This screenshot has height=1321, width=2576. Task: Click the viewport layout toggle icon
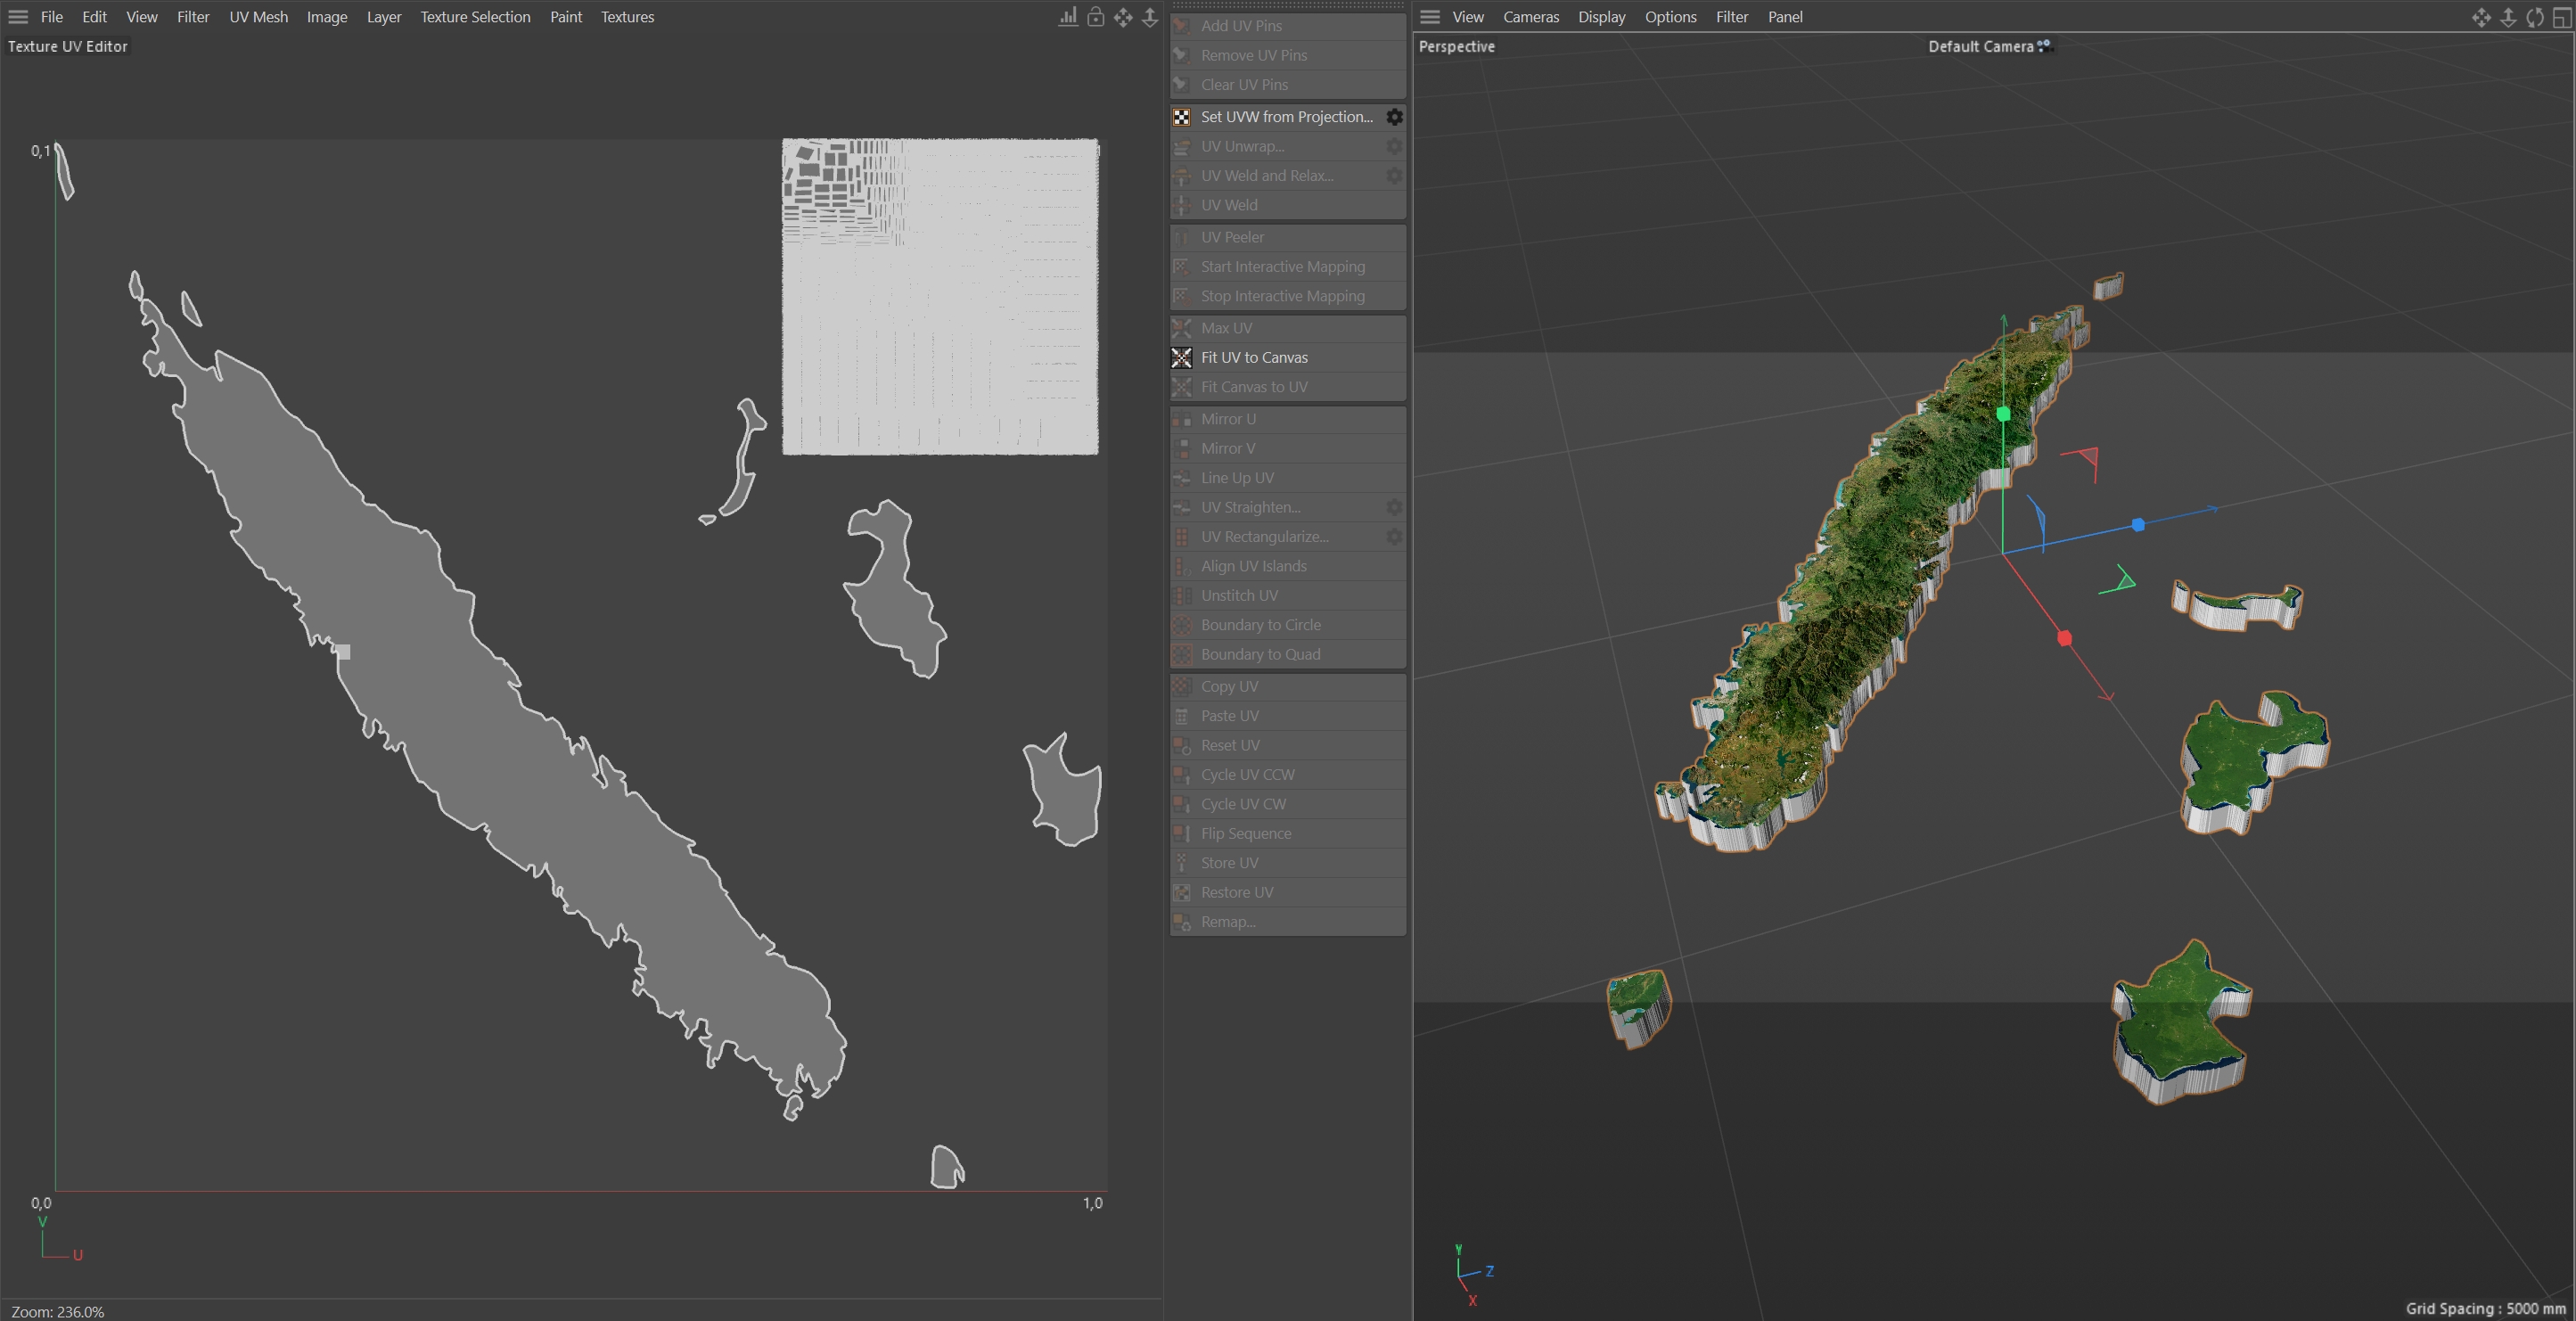(2562, 17)
